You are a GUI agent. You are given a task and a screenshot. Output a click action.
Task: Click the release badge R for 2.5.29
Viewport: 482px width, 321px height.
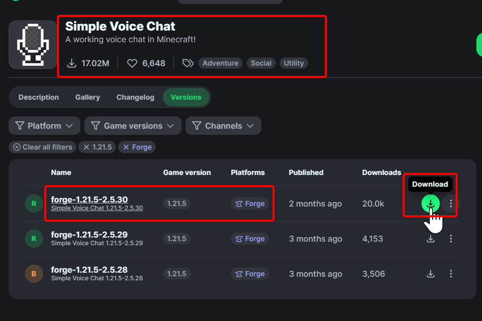[34, 239]
